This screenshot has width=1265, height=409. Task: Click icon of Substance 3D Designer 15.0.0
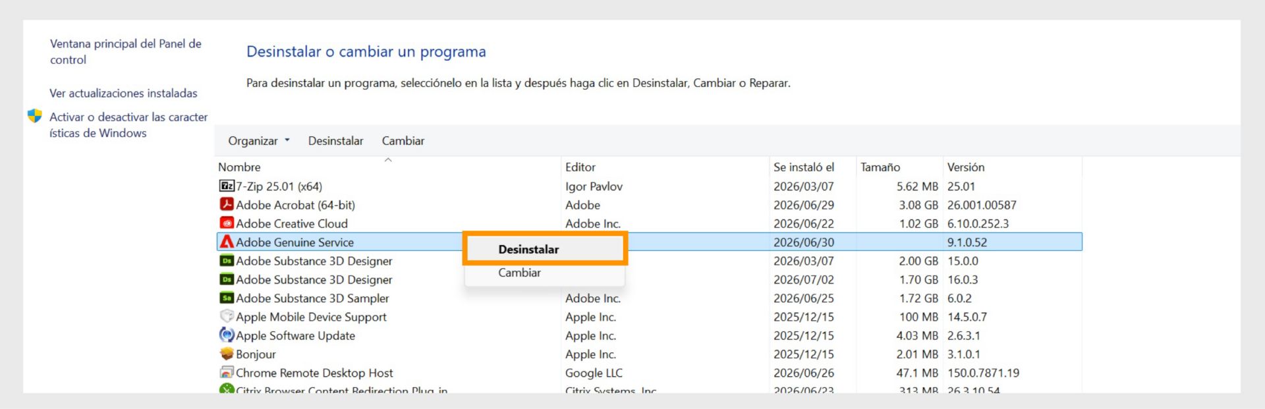227,261
